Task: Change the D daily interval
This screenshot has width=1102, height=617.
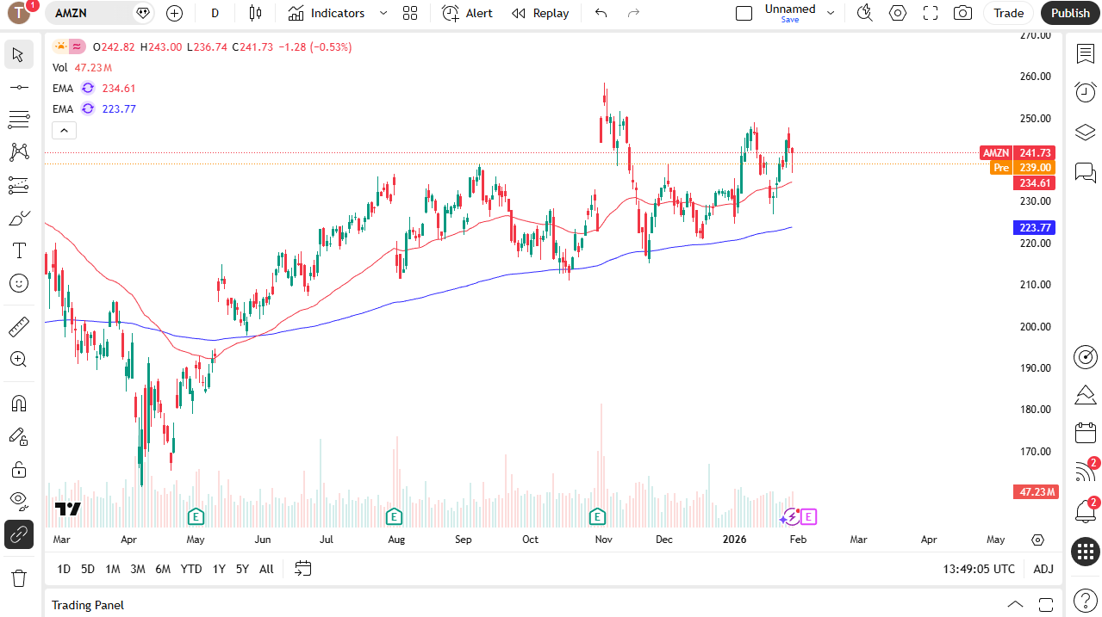Action: click(215, 13)
